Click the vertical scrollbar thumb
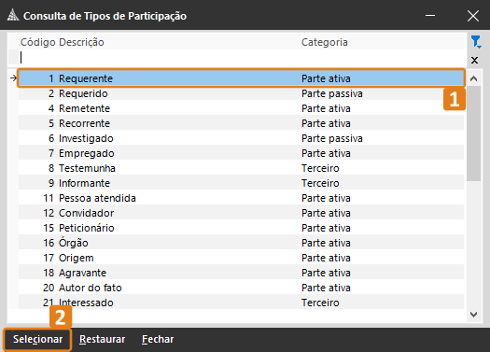Image resolution: width=490 pixels, height=352 pixels. tap(474, 134)
